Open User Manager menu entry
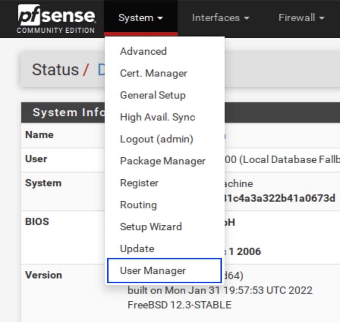The width and height of the screenshot is (340, 322). pyautogui.click(x=165, y=271)
